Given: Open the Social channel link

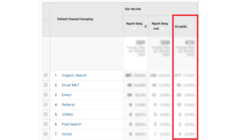Looking at the screenshot, I should tap(67, 134).
